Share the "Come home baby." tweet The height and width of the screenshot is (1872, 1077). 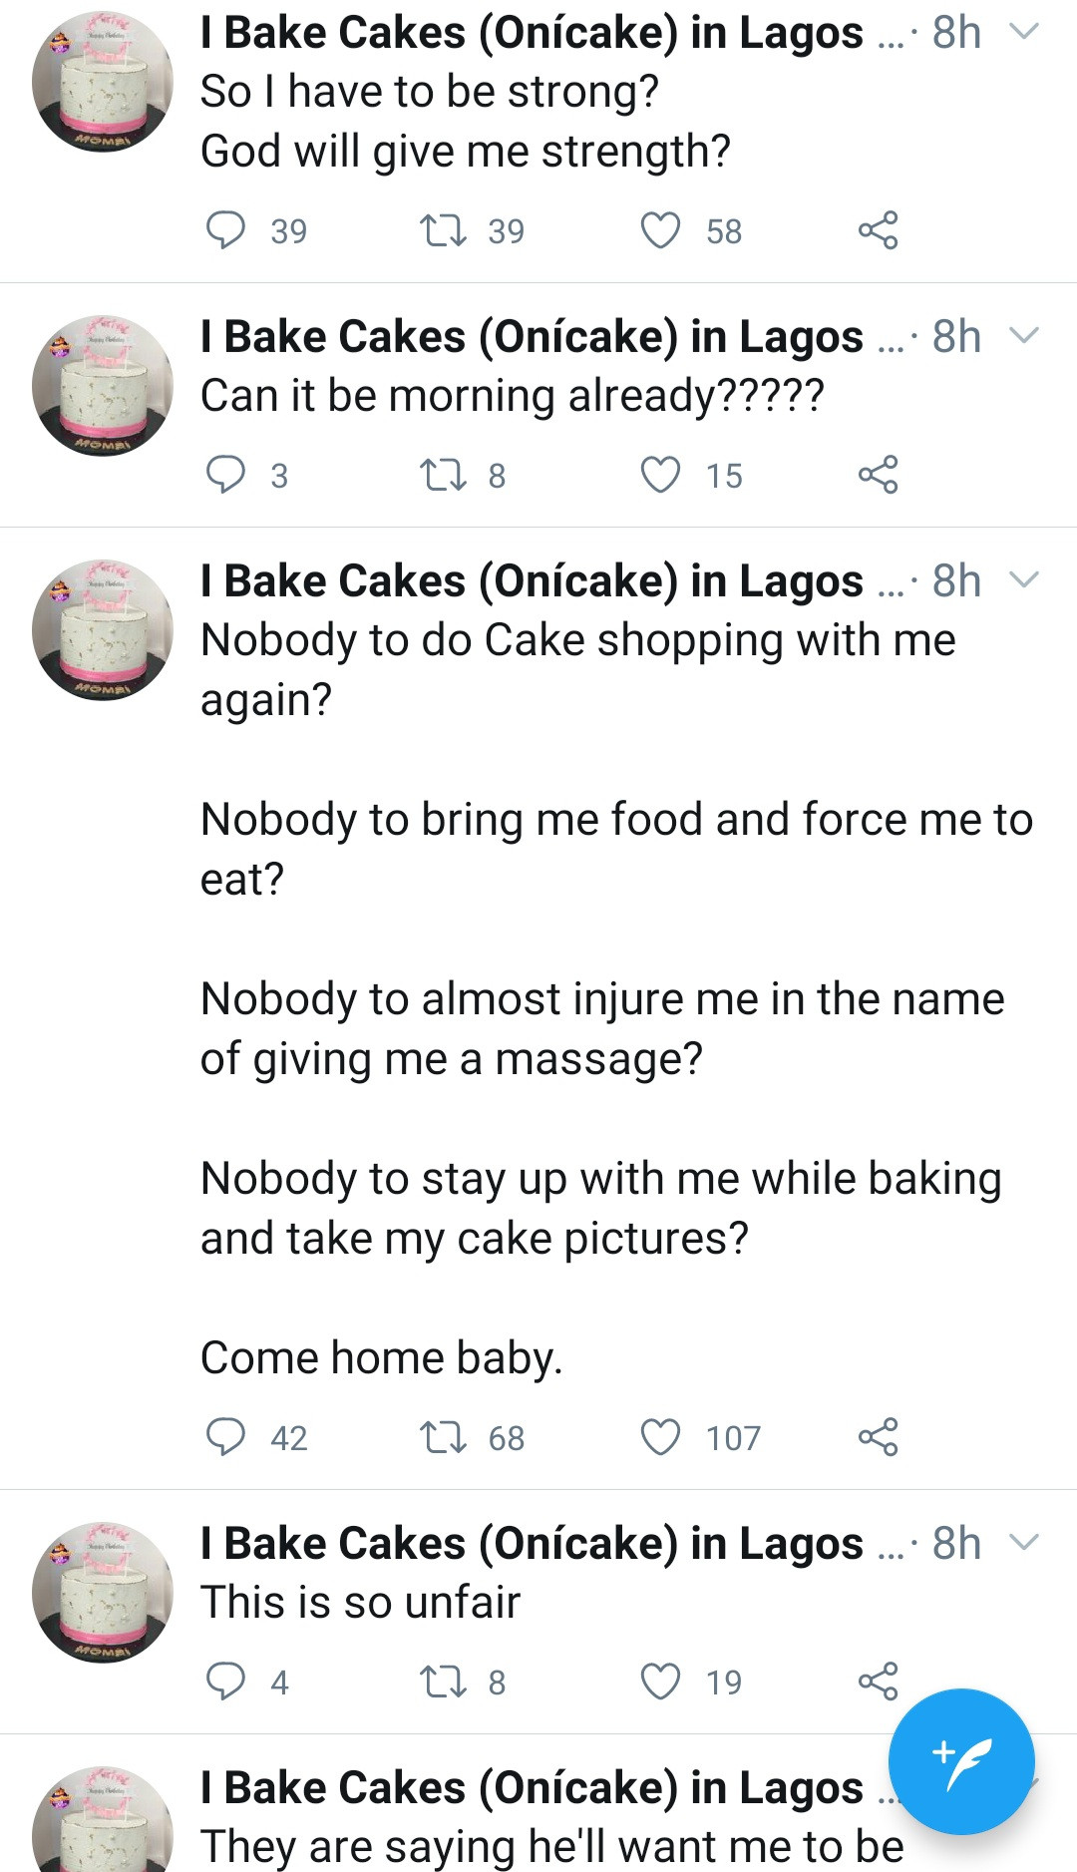point(878,1437)
